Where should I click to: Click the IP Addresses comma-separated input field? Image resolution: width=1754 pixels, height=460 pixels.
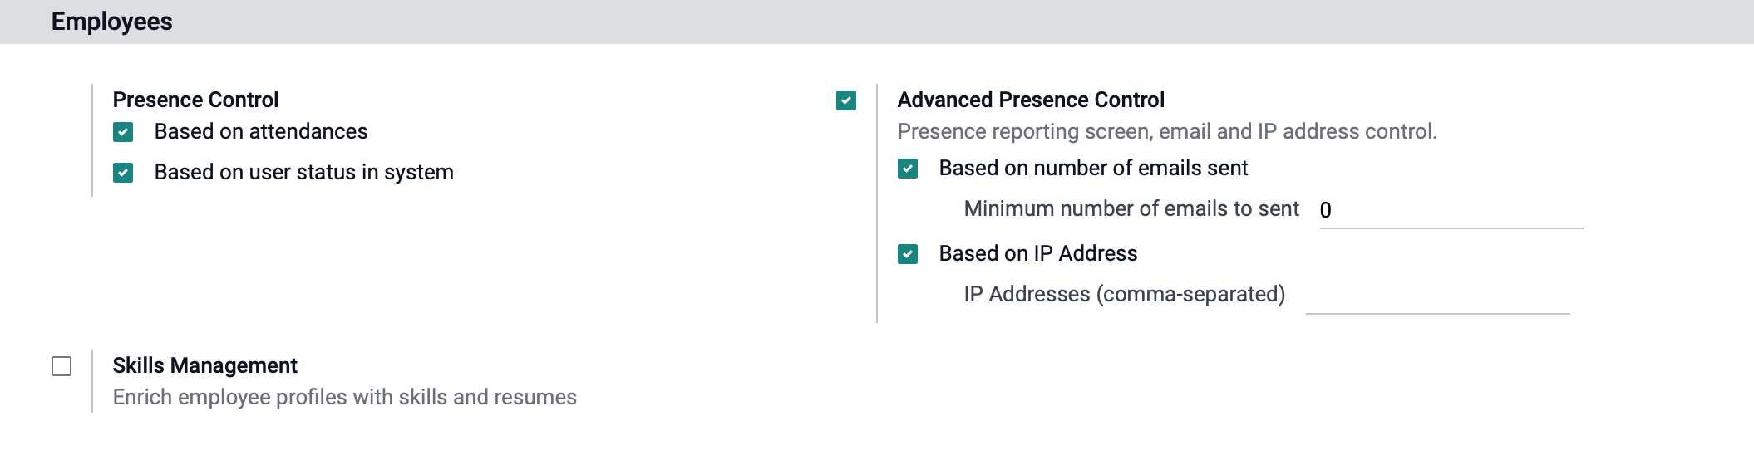(1437, 296)
